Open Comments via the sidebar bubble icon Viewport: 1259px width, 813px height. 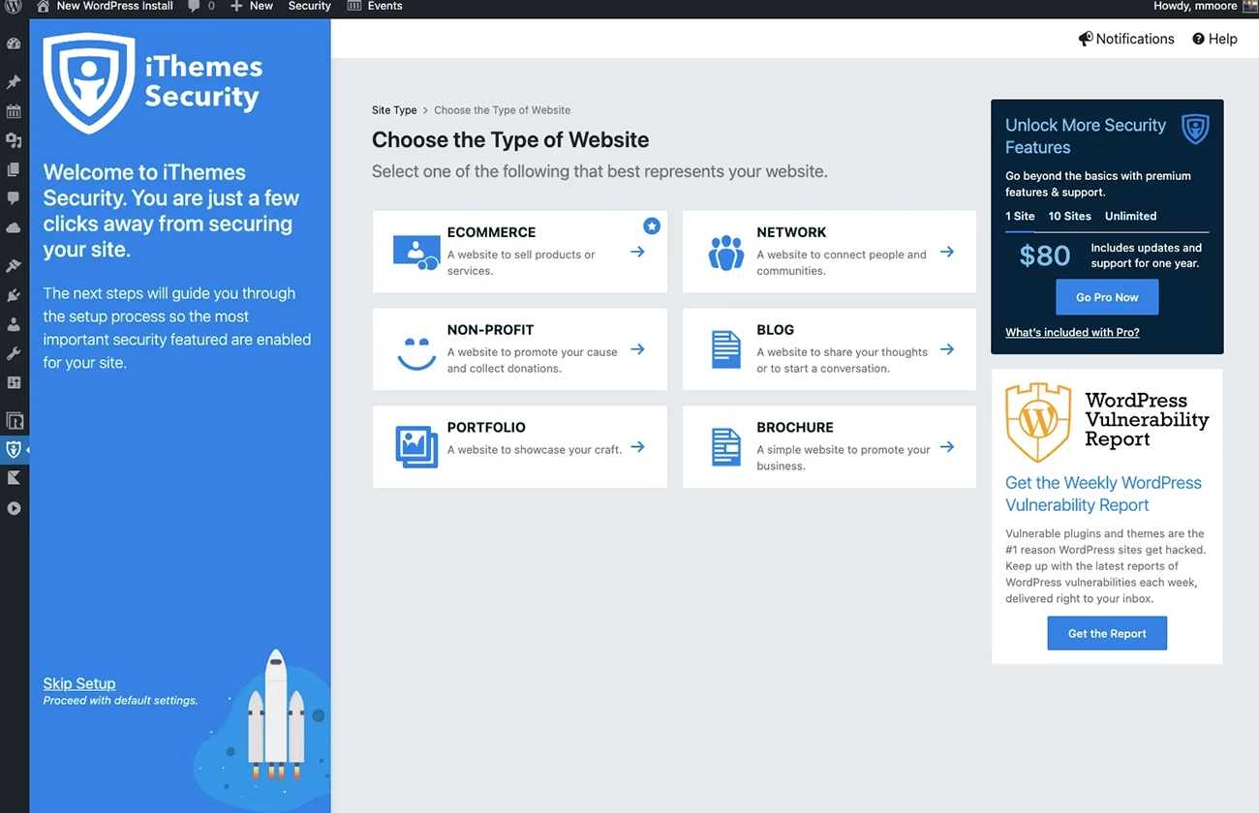coord(14,198)
